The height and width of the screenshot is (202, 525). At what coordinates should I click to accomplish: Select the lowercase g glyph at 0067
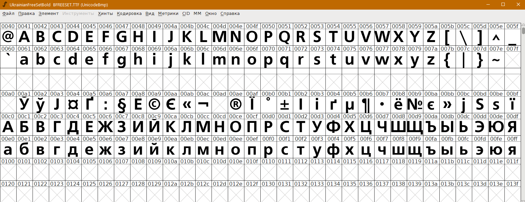(x=122, y=60)
